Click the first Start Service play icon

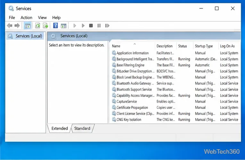coord(75,26)
